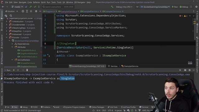Open the Tests menu
199x112 pixels.
click(x=53, y=2)
